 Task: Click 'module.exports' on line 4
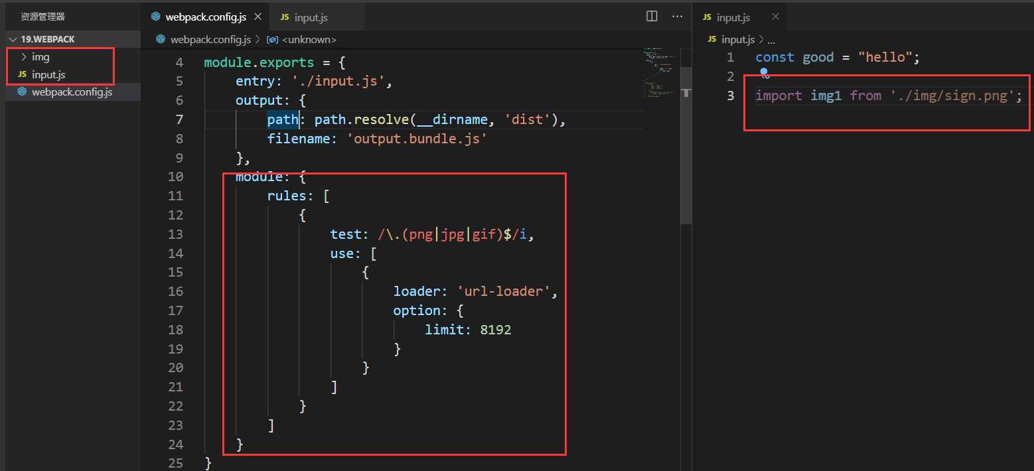coord(259,62)
